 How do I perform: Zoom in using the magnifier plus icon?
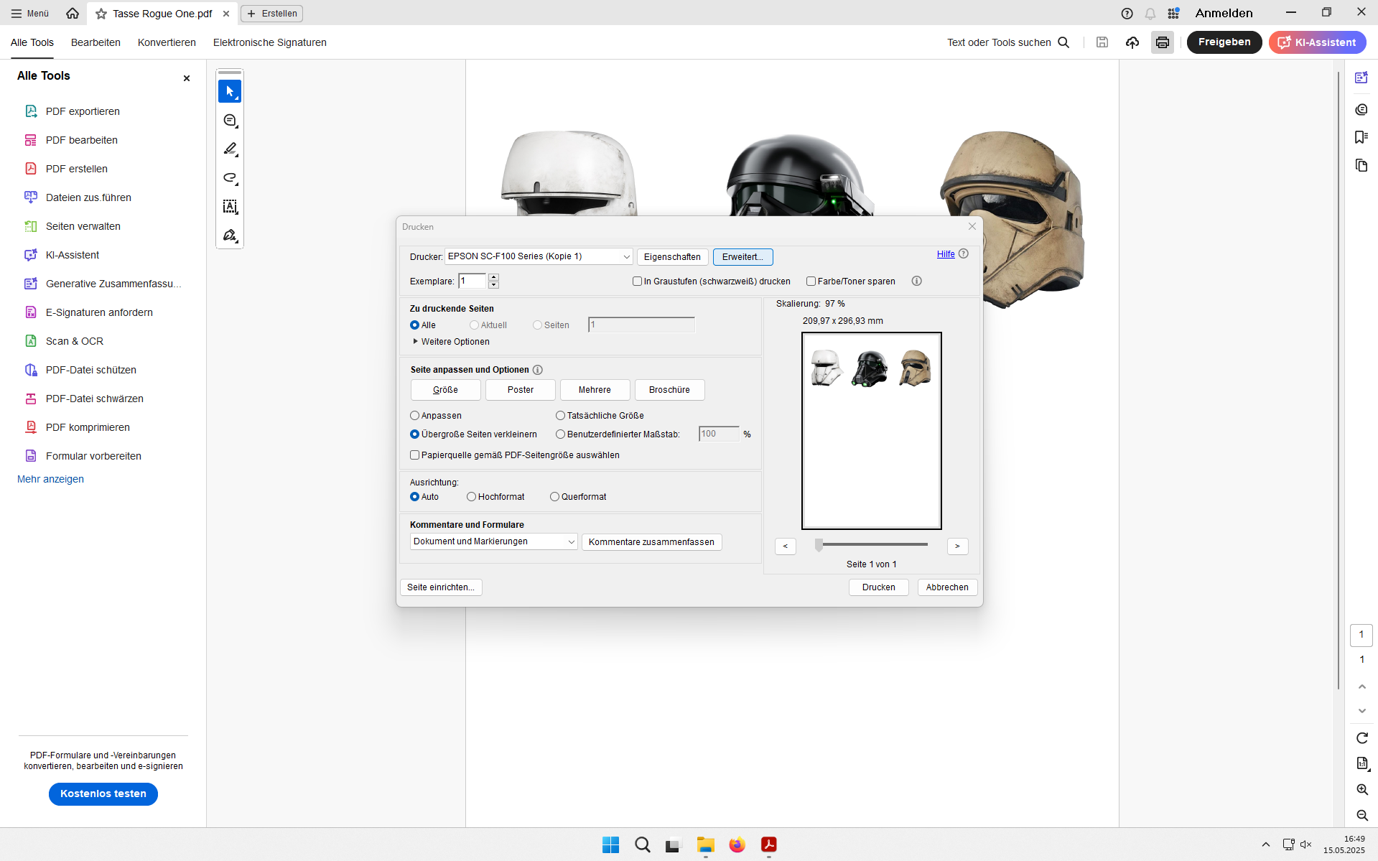tap(1362, 789)
